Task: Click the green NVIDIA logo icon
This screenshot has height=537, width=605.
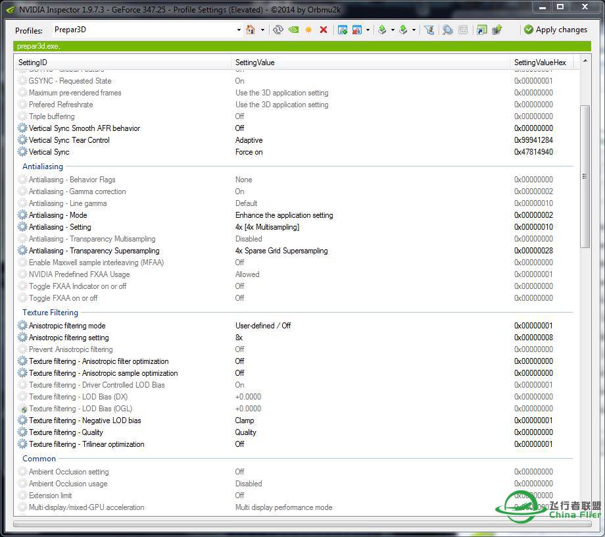Action: coord(293,30)
